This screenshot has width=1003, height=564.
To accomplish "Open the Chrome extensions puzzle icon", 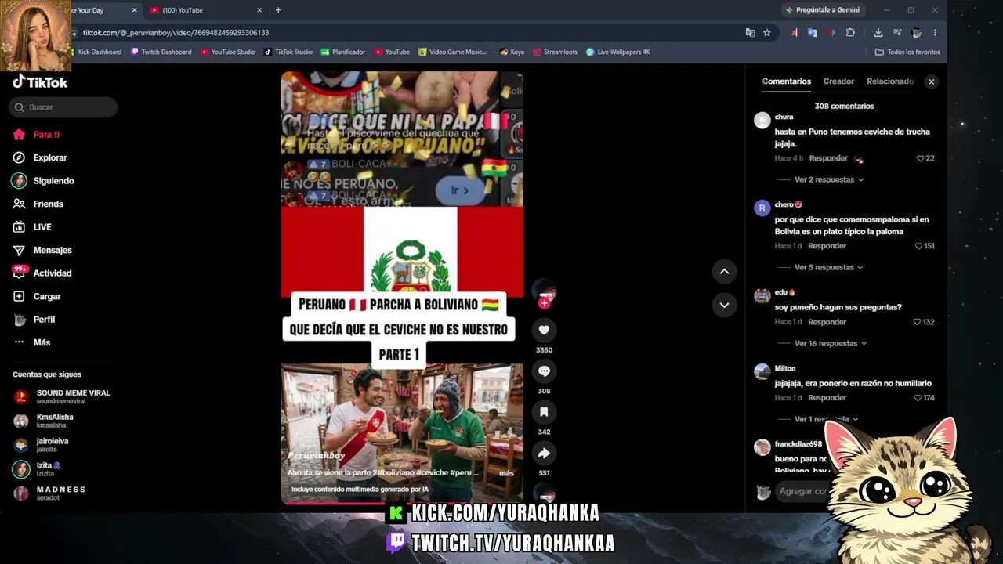I will [x=850, y=33].
